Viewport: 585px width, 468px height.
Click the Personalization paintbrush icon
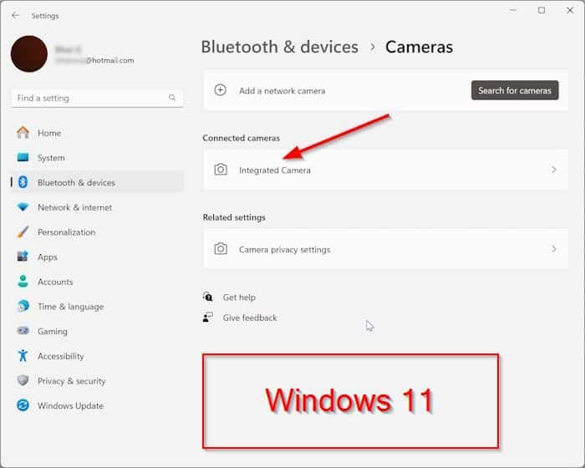pyautogui.click(x=23, y=231)
